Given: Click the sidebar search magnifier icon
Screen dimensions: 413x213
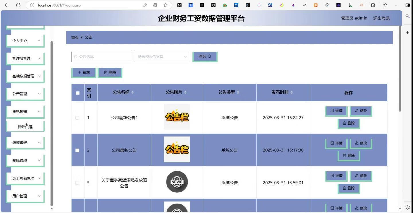Looking at the screenshot, I should pyautogui.click(x=407, y=16).
